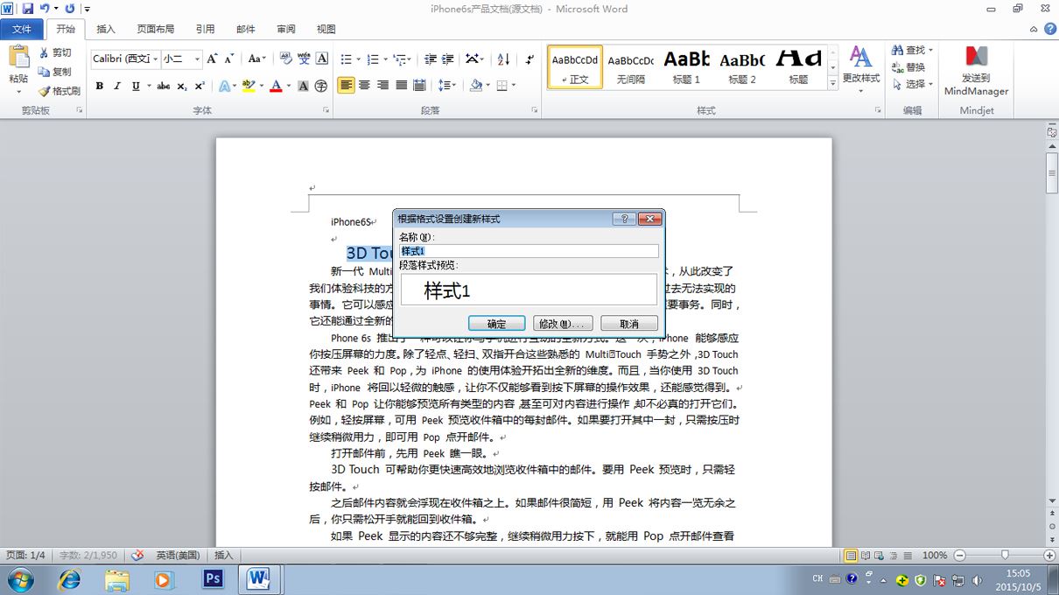Screen dimensions: 1059x595
Task: Select Justify alignment
Action: click(401, 86)
